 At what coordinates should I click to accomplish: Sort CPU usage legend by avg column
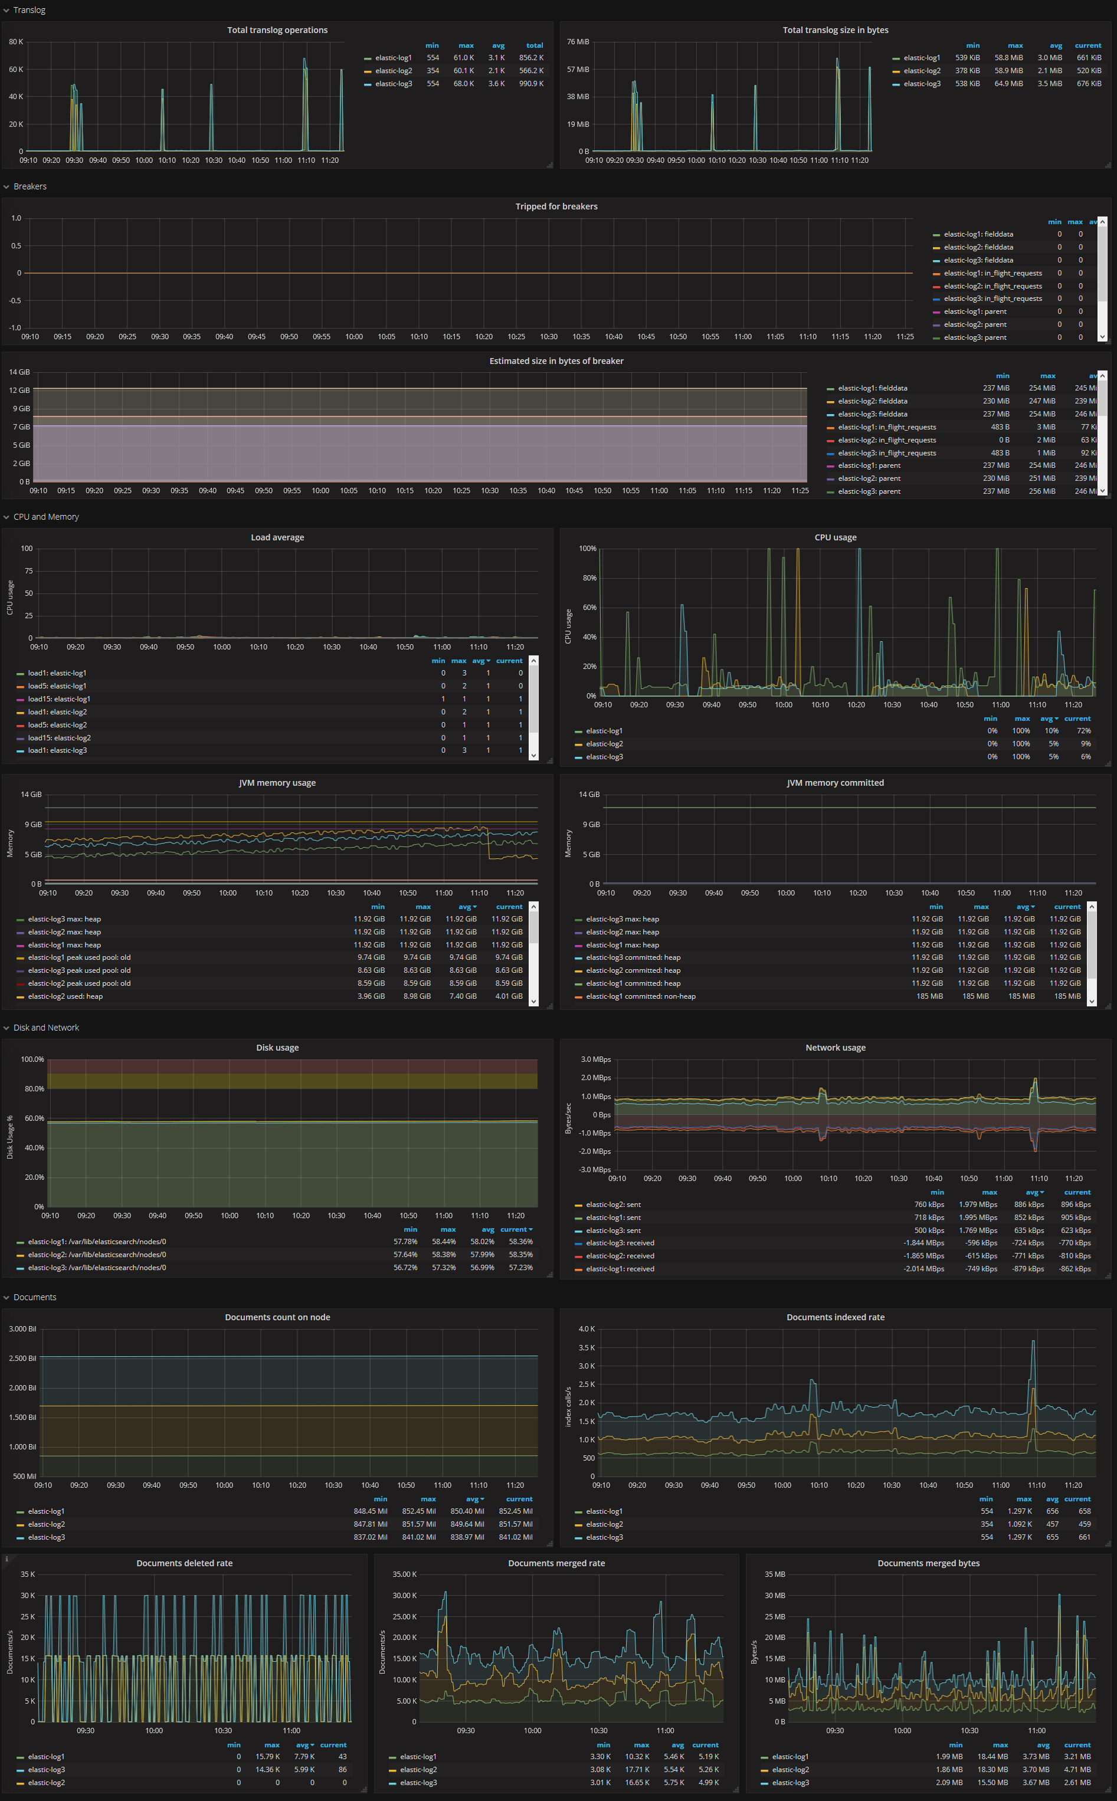[x=1049, y=719]
